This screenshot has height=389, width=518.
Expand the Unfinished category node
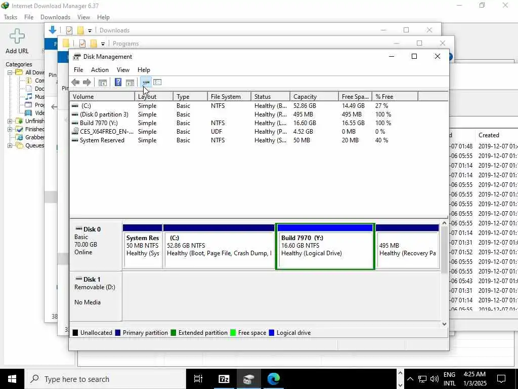point(10,121)
